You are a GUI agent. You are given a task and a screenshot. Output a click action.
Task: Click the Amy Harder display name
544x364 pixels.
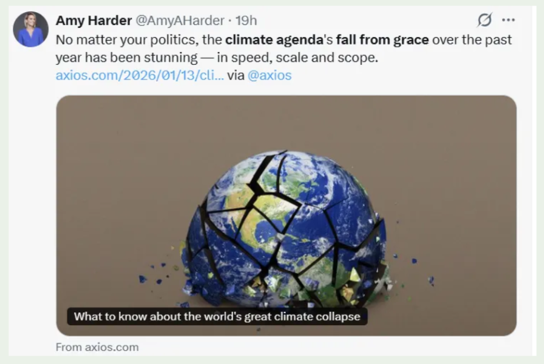(x=93, y=21)
